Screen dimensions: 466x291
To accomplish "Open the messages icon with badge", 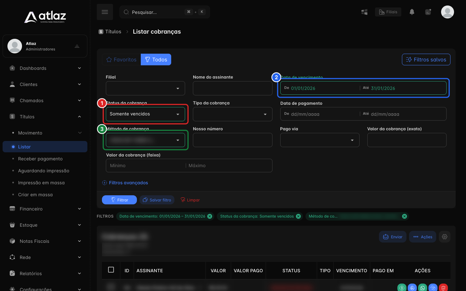I will tap(428, 12).
